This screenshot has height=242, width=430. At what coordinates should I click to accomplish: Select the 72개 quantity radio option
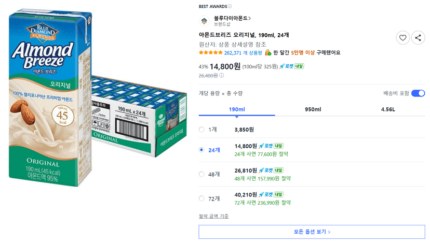[x=201, y=198]
